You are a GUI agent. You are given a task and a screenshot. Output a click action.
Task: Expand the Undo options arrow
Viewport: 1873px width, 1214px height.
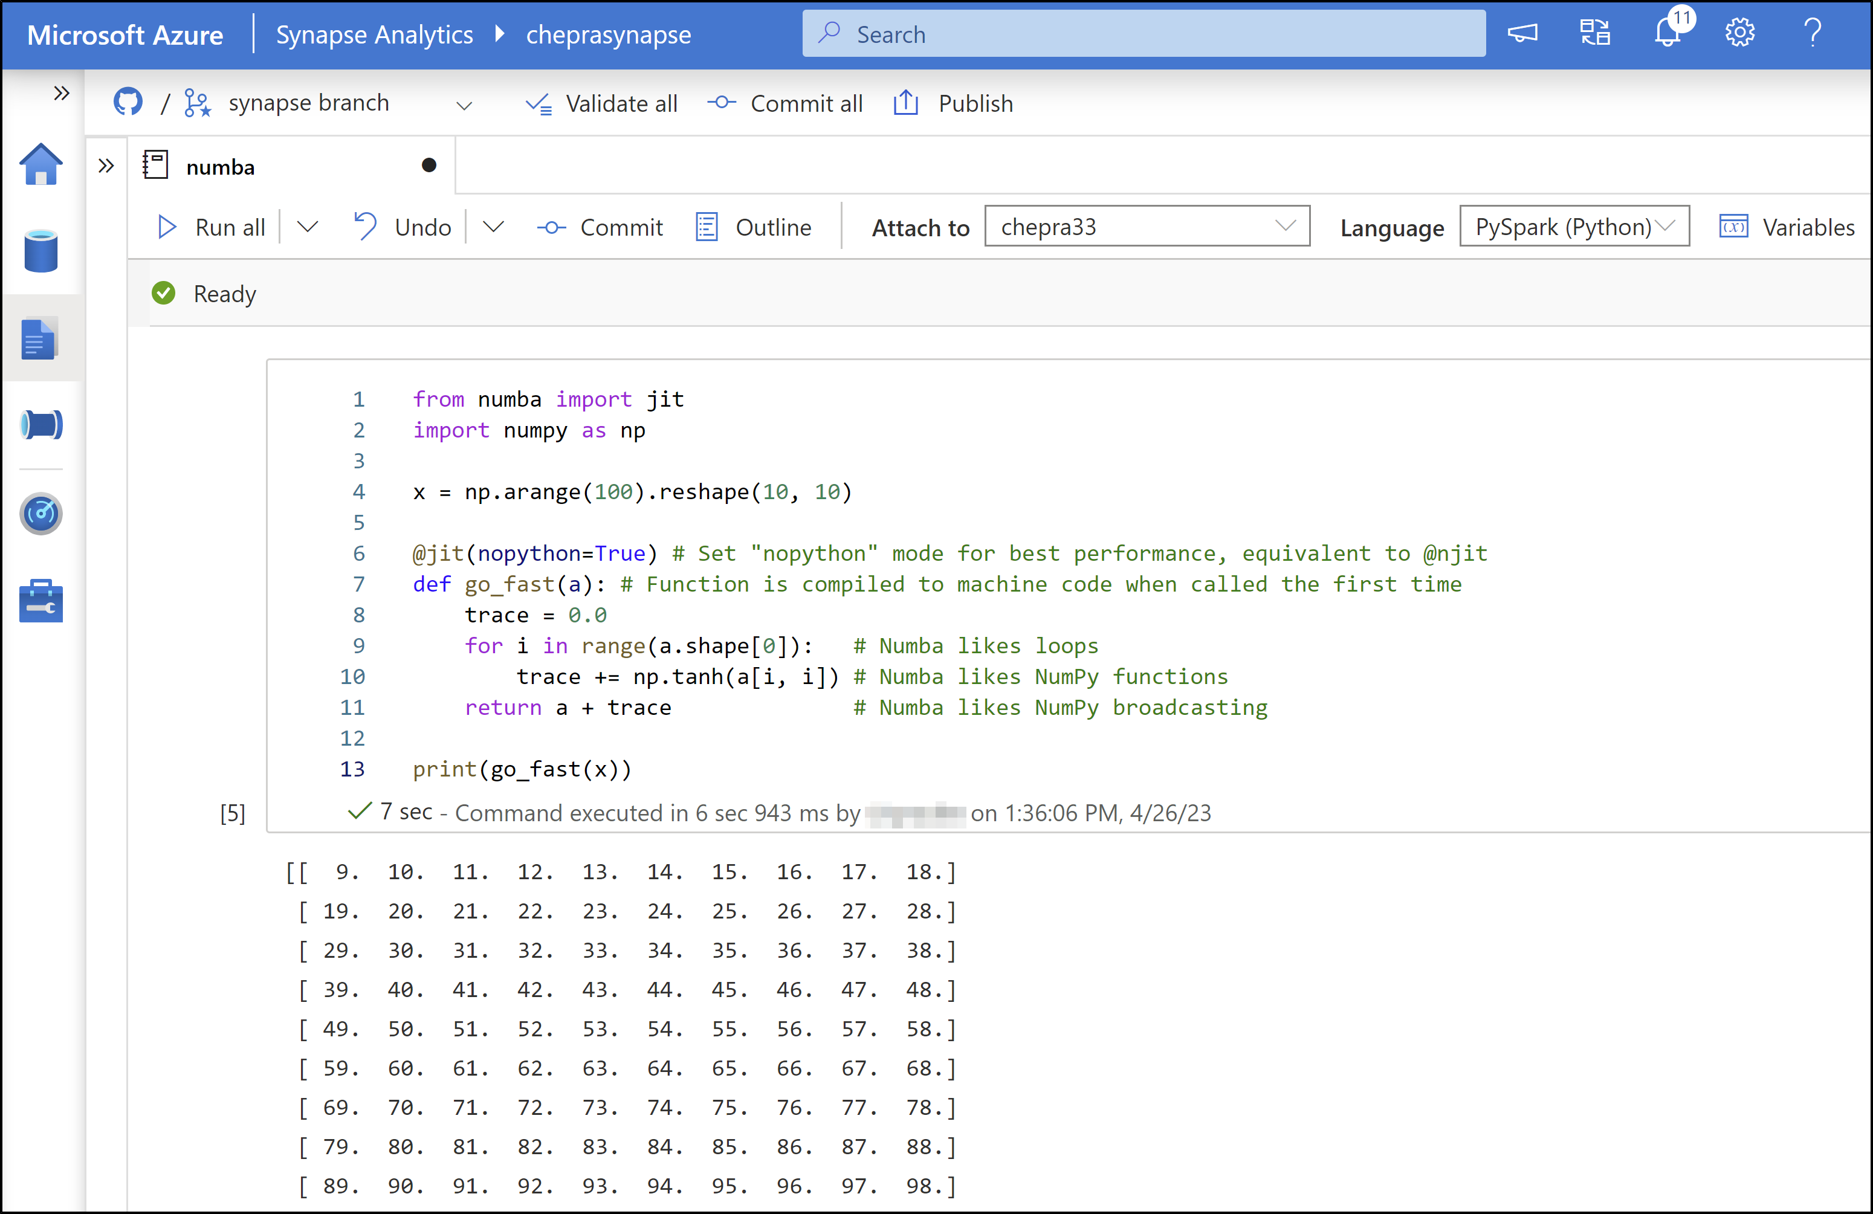493,227
